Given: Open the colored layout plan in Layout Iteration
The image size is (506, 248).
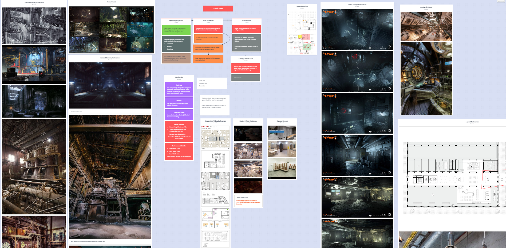Looking at the screenshot, I should tap(302, 44).
